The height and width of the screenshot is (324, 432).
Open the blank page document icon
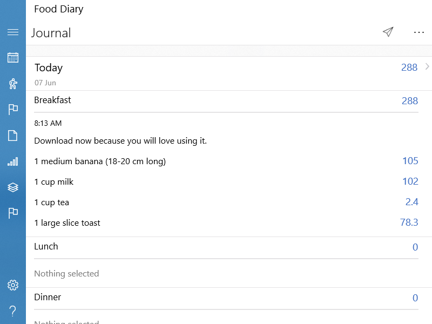click(13, 136)
